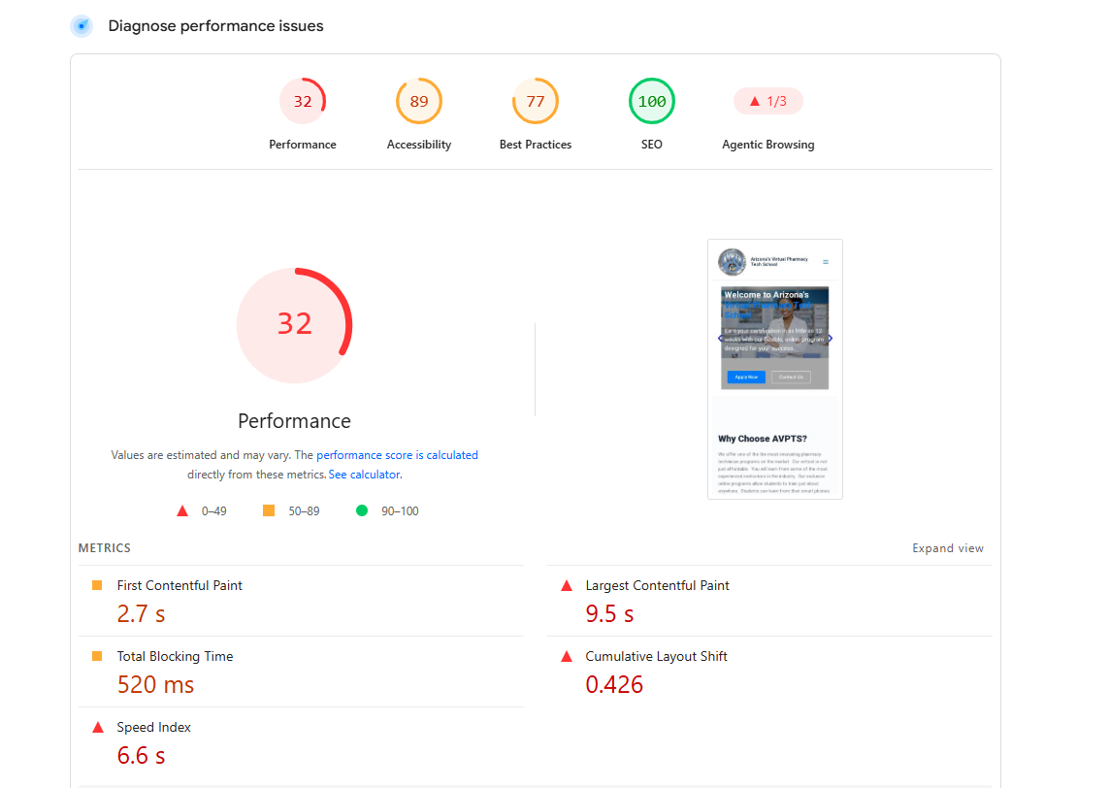Click the 'Diagnose performance issues' heading

coord(215,26)
